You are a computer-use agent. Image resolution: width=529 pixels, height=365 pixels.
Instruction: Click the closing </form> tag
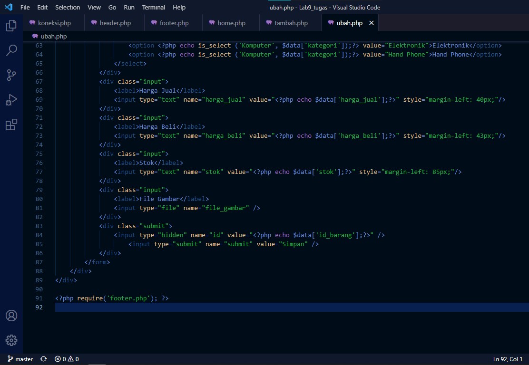coord(97,262)
